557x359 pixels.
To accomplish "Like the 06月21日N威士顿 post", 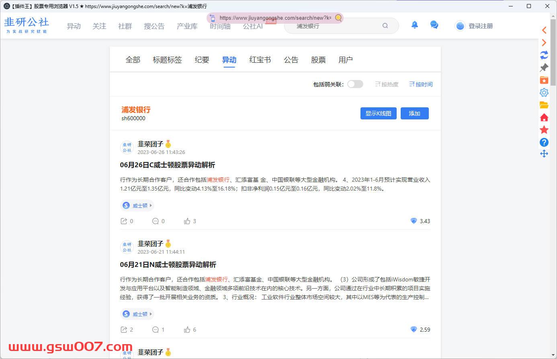I will click(187, 330).
